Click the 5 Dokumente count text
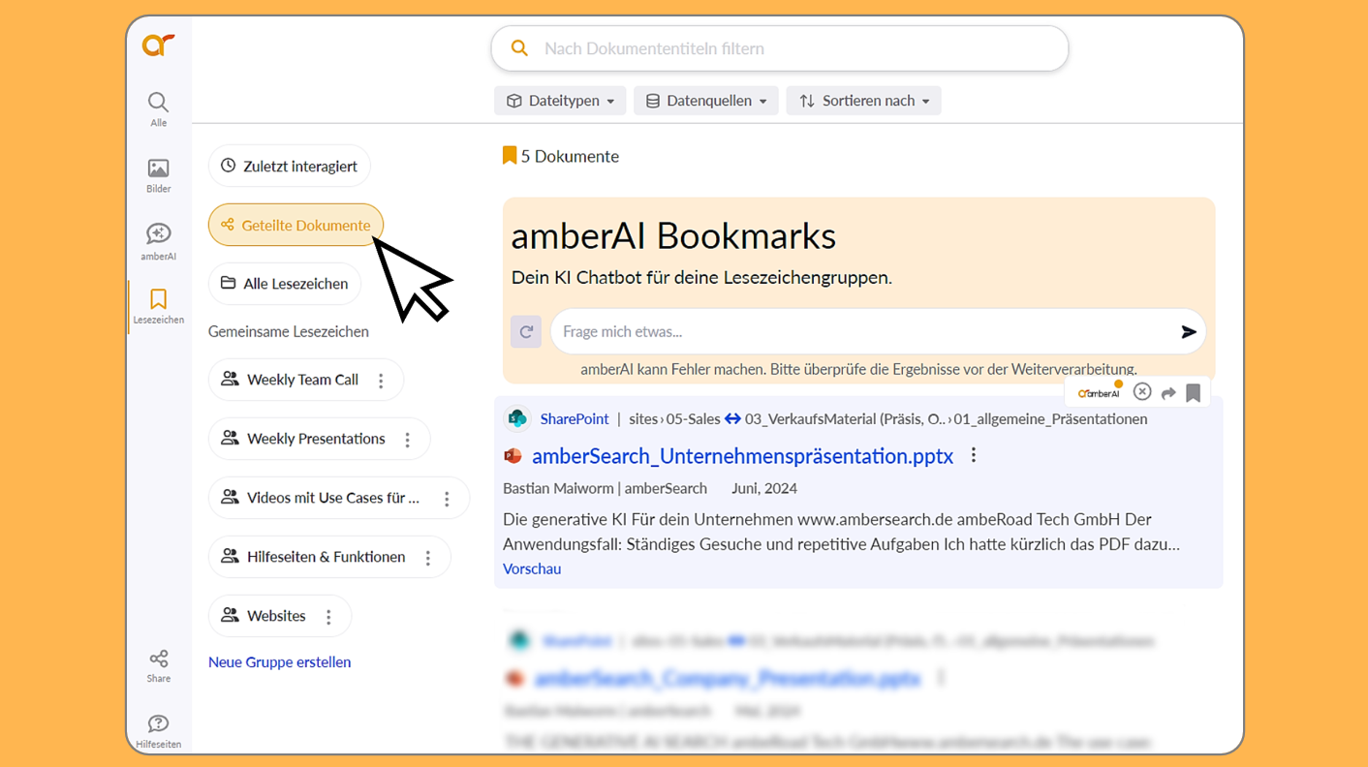Viewport: 1368px width, 767px height. point(570,156)
